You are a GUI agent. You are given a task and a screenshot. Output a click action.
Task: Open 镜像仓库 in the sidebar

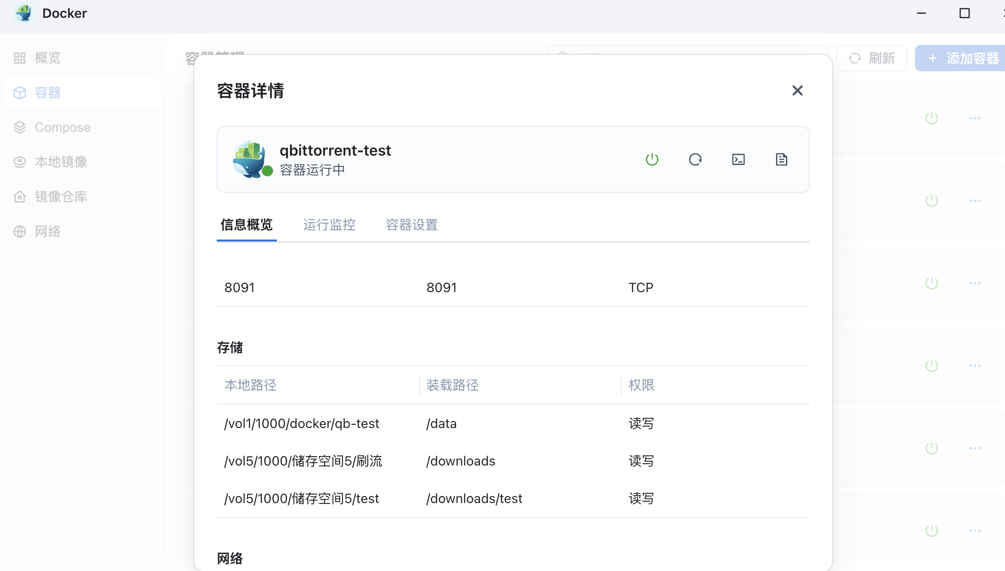[82, 197]
